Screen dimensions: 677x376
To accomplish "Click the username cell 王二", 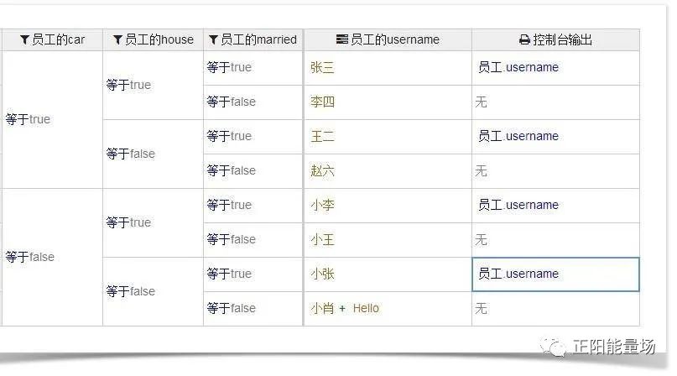I will point(322,136).
